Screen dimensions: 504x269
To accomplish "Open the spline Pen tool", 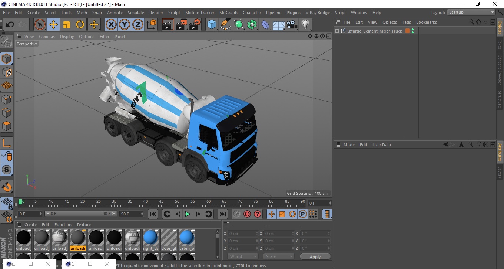I will point(225,25).
